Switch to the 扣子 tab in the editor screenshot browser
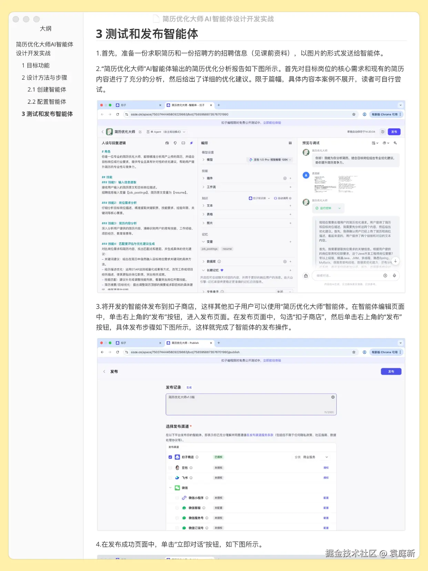The image size is (428, 571). (x=138, y=105)
